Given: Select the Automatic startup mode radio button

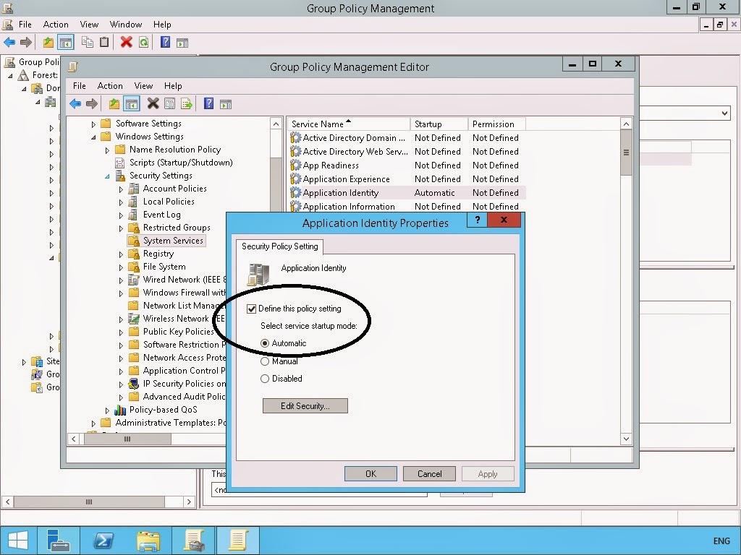Looking at the screenshot, I should coord(265,343).
